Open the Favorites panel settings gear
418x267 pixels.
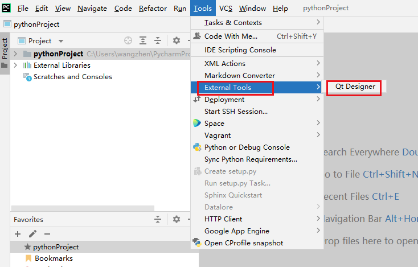[177, 219]
